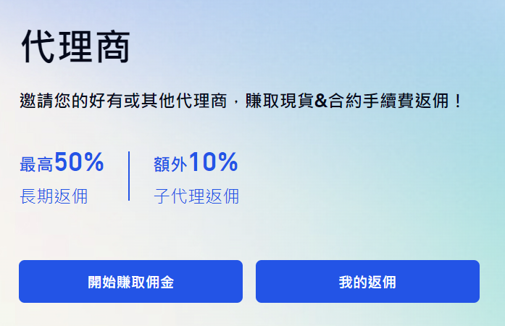Click the 子代理返佣 label
505x326 pixels.
(196, 196)
